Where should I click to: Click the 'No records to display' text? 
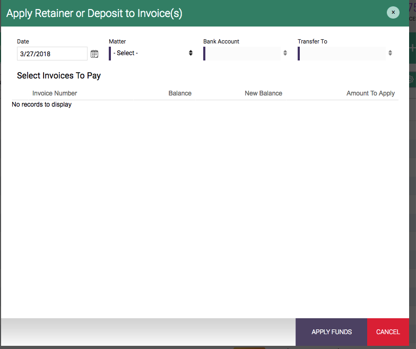[x=41, y=104]
